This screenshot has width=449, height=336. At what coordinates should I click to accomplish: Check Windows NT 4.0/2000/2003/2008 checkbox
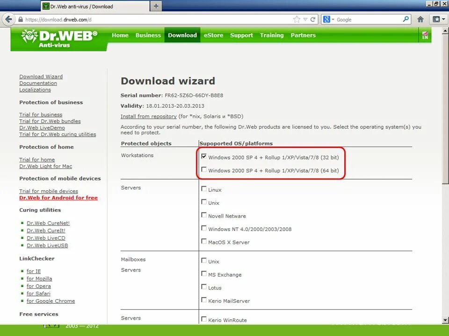(204, 228)
